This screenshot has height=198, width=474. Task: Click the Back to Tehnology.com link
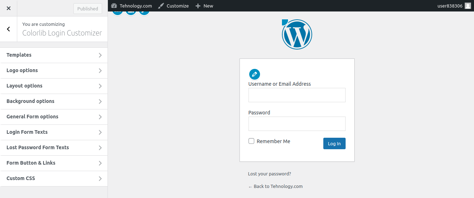coord(275,187)
